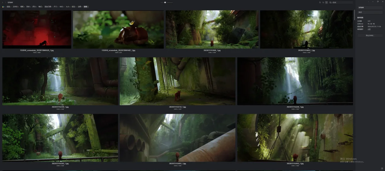Click filename 1332010_screenshots_20220719005529_1.jpg
Viewport: 385px width, 171px height.
[x=37, y=50]
